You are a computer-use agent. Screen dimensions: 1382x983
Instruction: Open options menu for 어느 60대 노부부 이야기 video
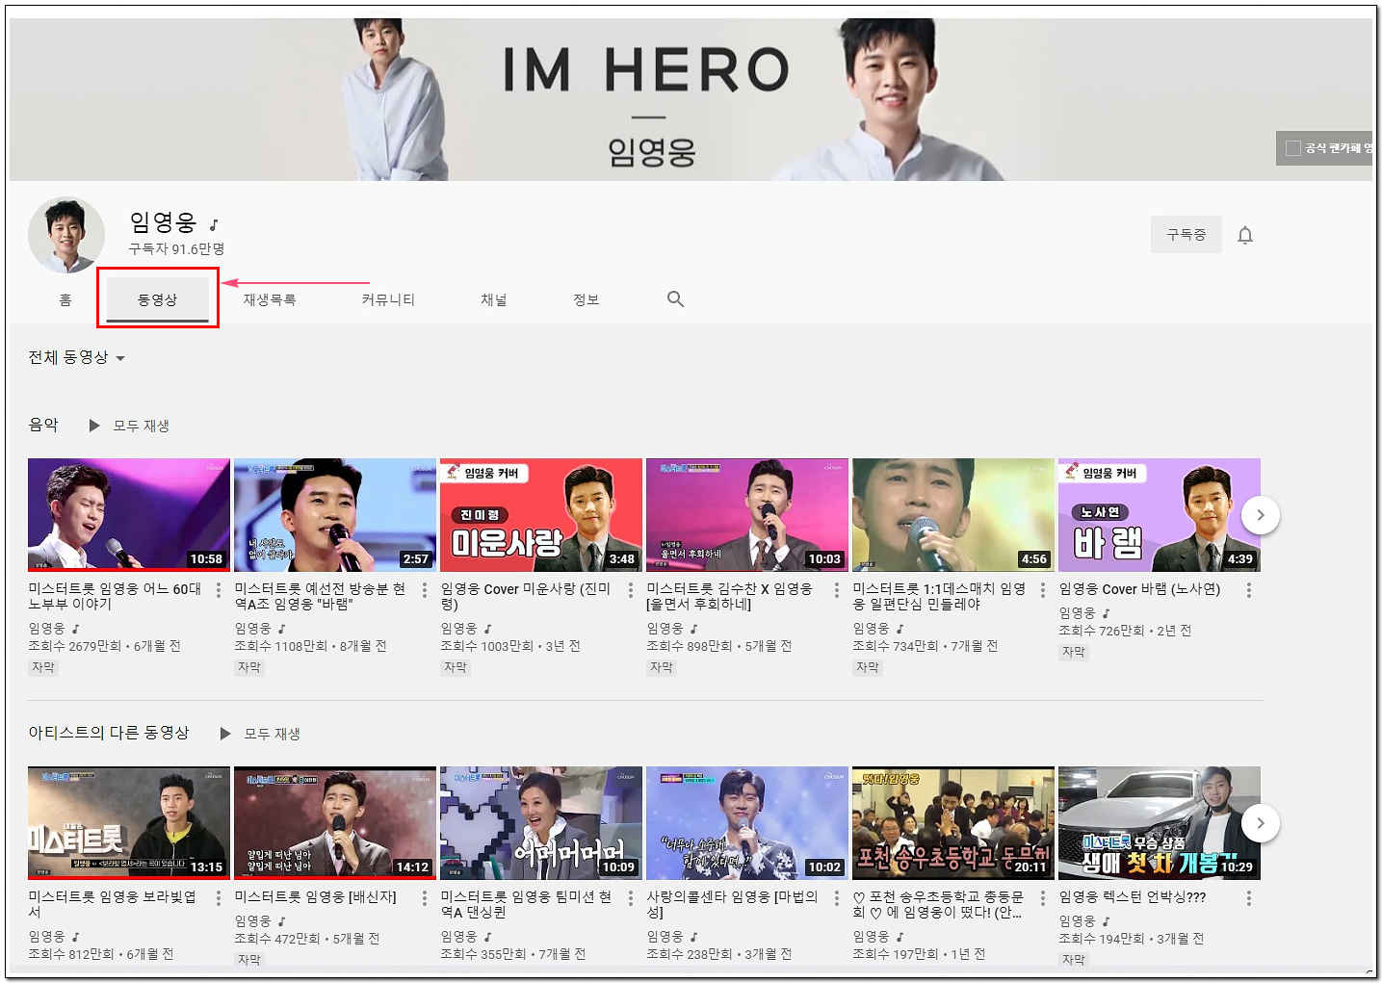point(219,590)
